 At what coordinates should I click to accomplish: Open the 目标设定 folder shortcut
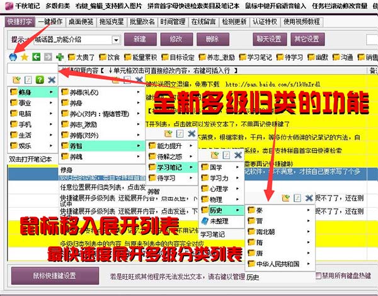tap(178, 57)
